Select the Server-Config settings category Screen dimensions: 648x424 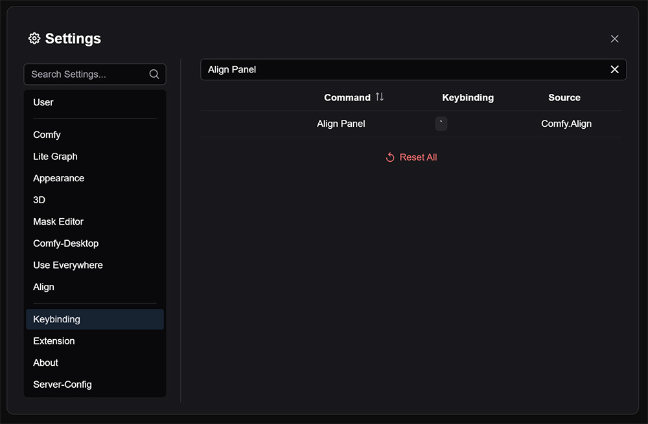[62, 385]
